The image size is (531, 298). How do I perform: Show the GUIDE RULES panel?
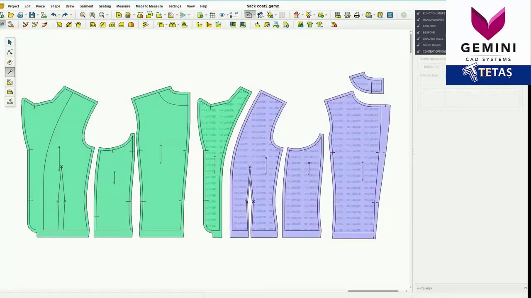[x=431, y=45]
